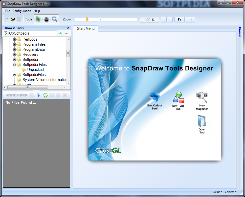This screenshot has width=245, height=197.
Task: Click the folder tree vertical scrollbar thumb
Action: coord(68,53)
